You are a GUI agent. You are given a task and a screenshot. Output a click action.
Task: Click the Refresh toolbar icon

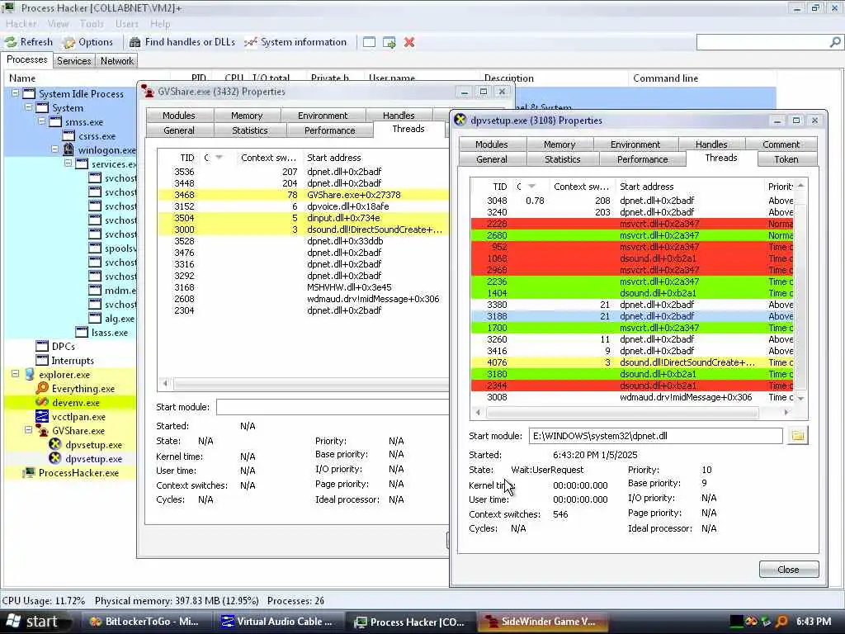11,42
